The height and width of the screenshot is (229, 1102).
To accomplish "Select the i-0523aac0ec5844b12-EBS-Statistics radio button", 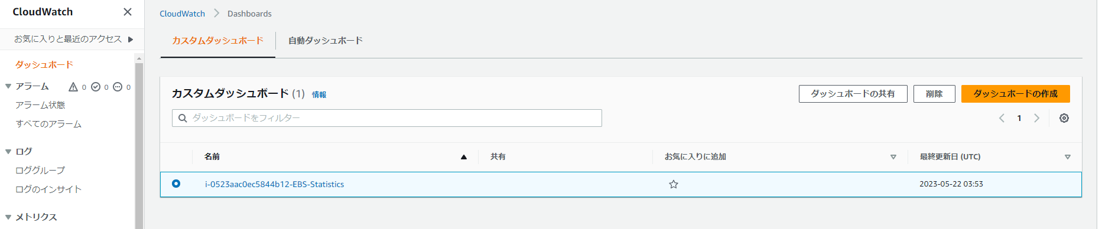I will click(176, 184).
